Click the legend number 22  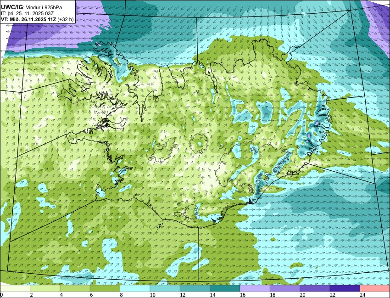pyautogui.click(x=332, y=295)
